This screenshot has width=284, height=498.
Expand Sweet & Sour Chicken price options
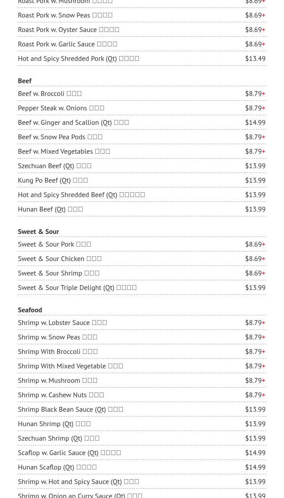tap(263, 258)
